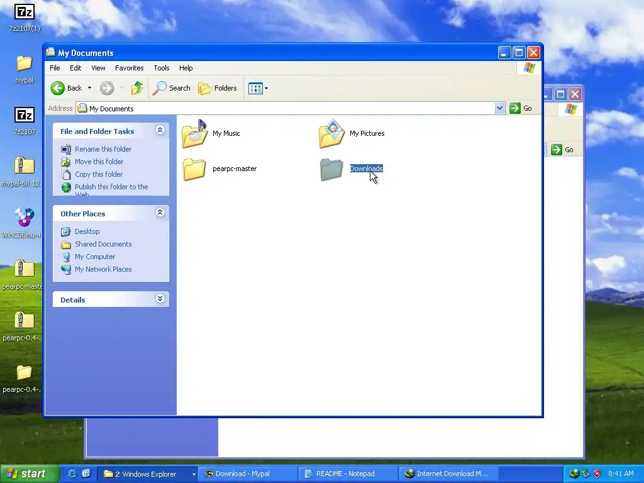Viewport: 644px width, 483px height.
Task: Toggle the Folders pane button
Action: pos(218,88)
